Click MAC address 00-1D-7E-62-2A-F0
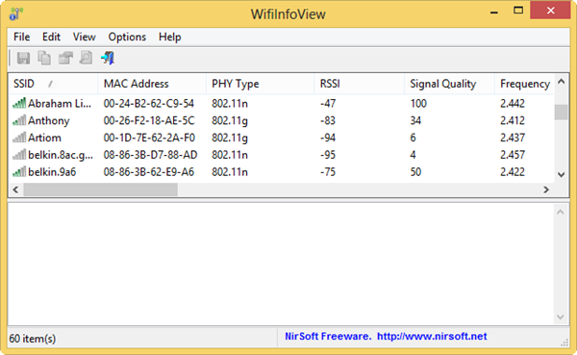Screen dimensions: 577x355 click(149, 138)
